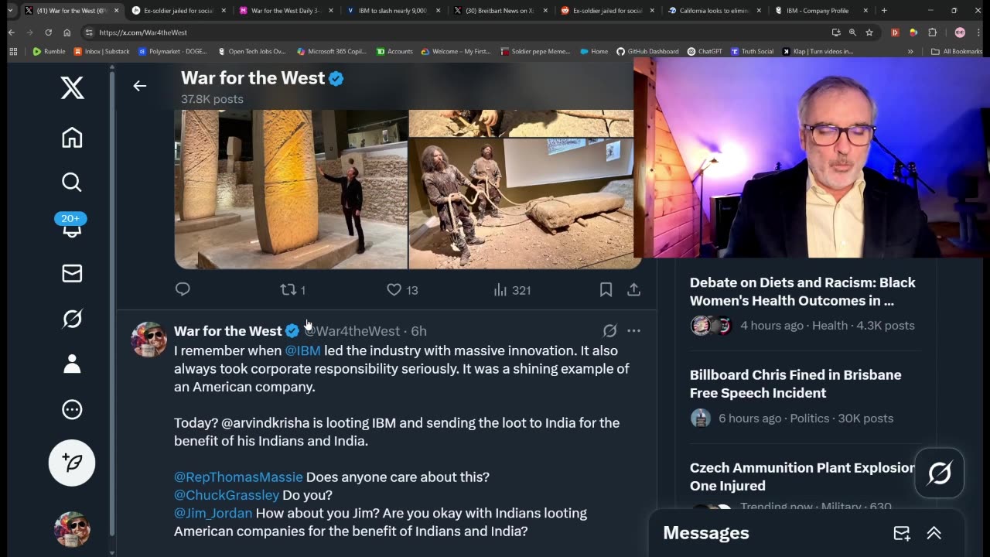Open the @ChuckGrassley mention
Image resolution: width=990 pixels, height=557 pixels.
[227, 495]
